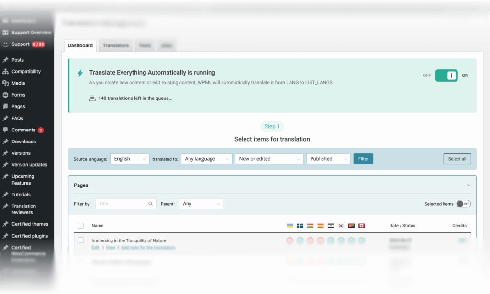490x294 pixels.
Task: Click the Pages icon in sidebar
Action: [x=5, y=107]
